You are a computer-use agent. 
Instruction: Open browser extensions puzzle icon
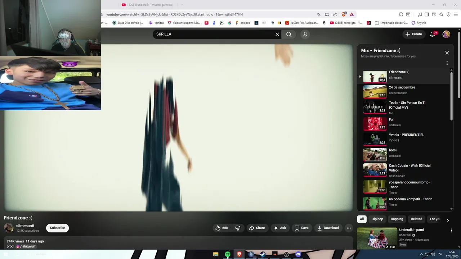pos(401,14)
